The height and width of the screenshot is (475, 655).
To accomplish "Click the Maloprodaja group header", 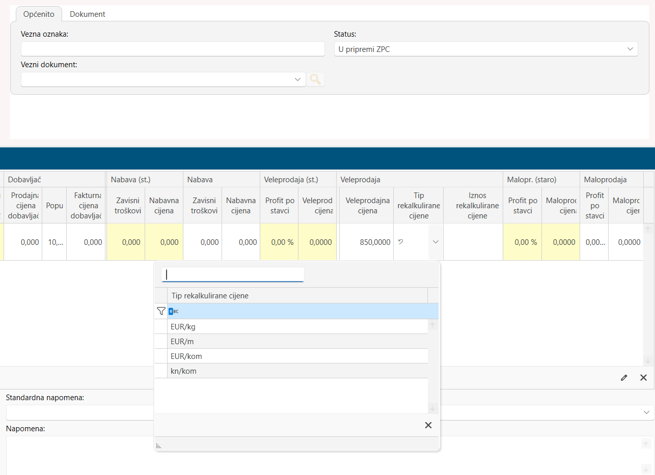I will click(611, 180).
